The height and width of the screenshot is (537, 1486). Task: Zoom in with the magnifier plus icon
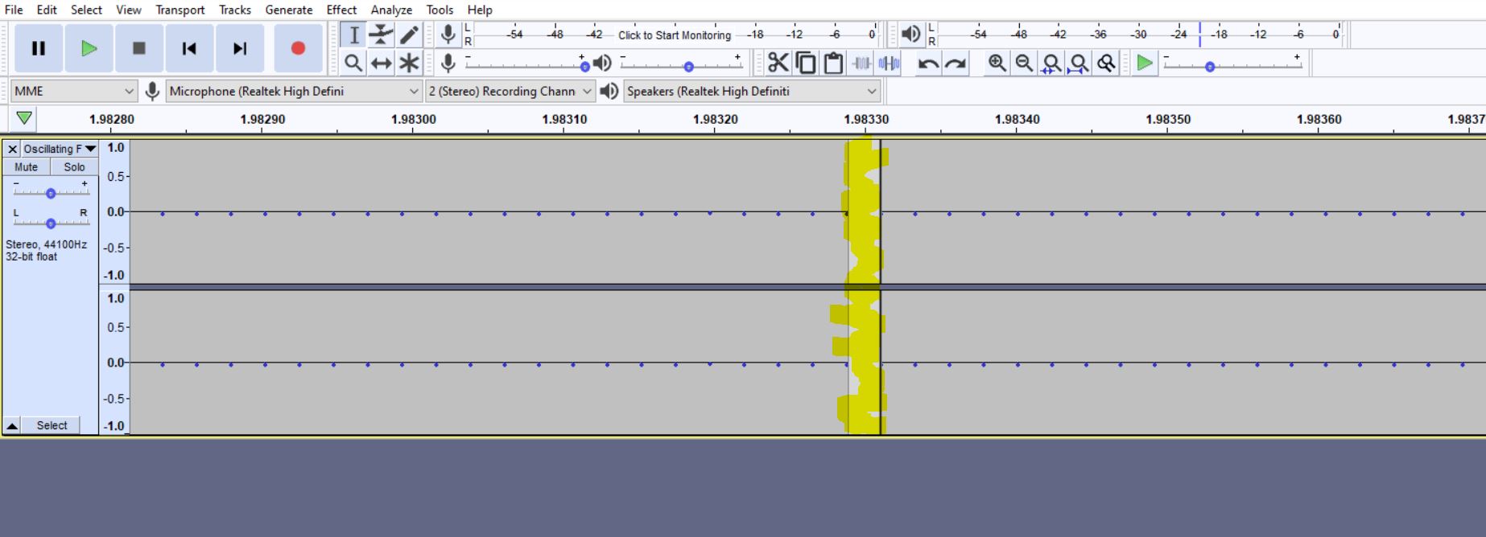pyautogui.click(x=997, y=63)
